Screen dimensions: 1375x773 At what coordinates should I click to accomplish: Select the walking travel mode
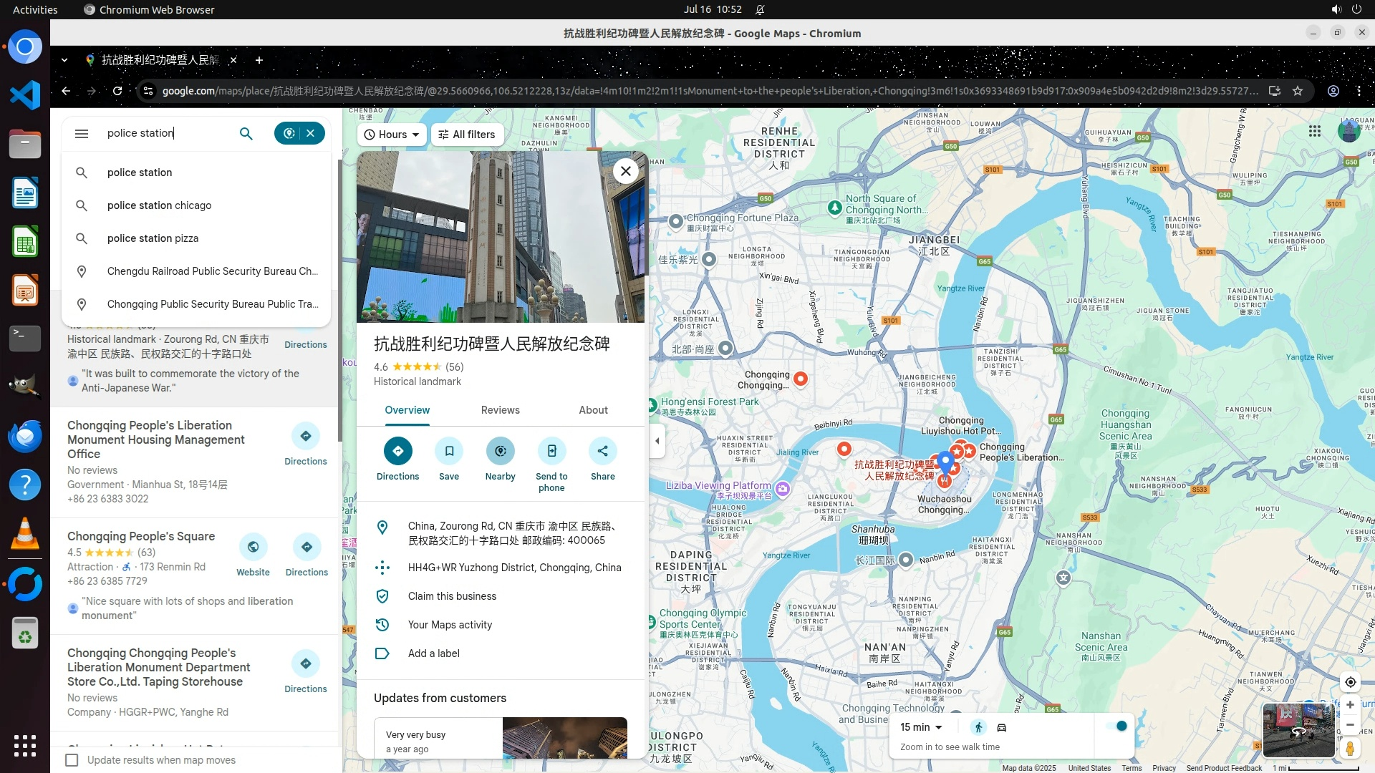tap(978, 727)
